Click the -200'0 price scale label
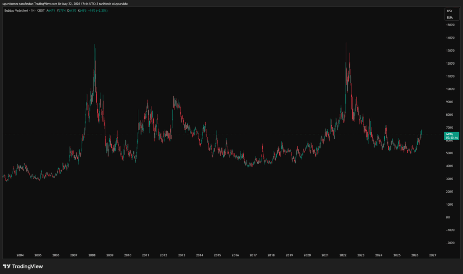 pos(450,243)
